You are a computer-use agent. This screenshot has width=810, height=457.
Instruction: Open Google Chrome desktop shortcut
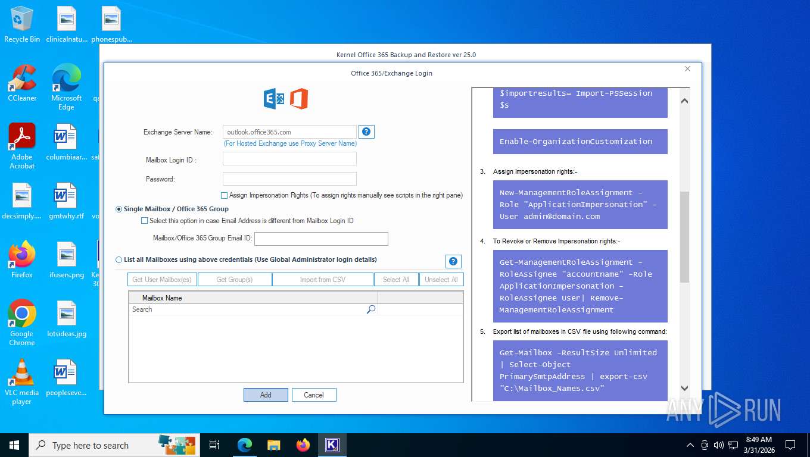(x=22, y=323)
